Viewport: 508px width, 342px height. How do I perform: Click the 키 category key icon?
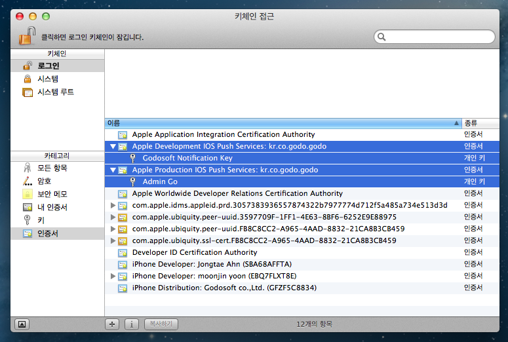click(28, 220)
